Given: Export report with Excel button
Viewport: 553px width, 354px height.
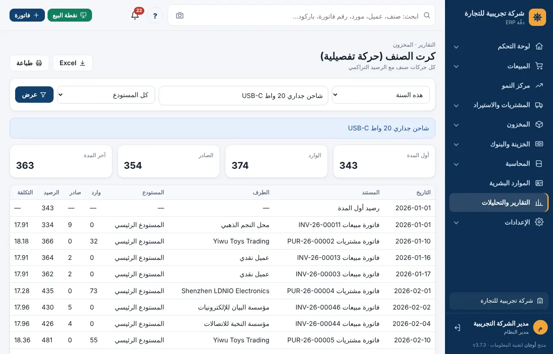Looking at the screenshot, I should [73, 63].
